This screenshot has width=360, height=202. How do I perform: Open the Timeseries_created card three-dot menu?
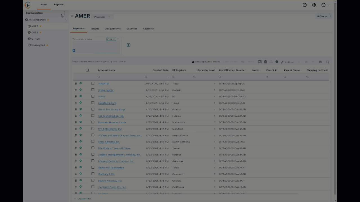118,39
